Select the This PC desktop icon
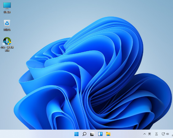The width and height of the screenshot is (173, 138). 7,6
